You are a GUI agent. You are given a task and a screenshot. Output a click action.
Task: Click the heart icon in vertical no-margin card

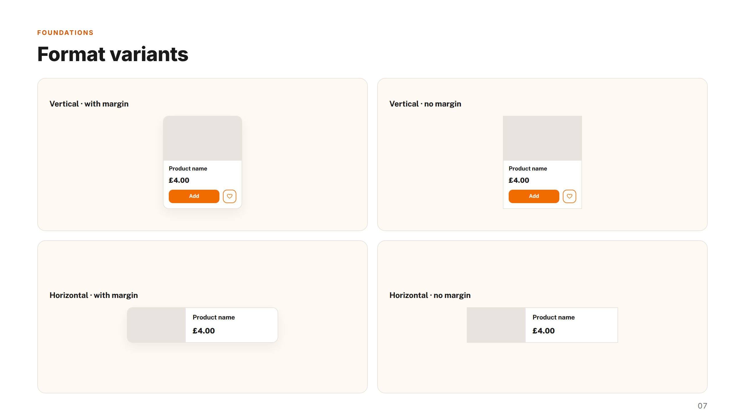click(570, 196)
